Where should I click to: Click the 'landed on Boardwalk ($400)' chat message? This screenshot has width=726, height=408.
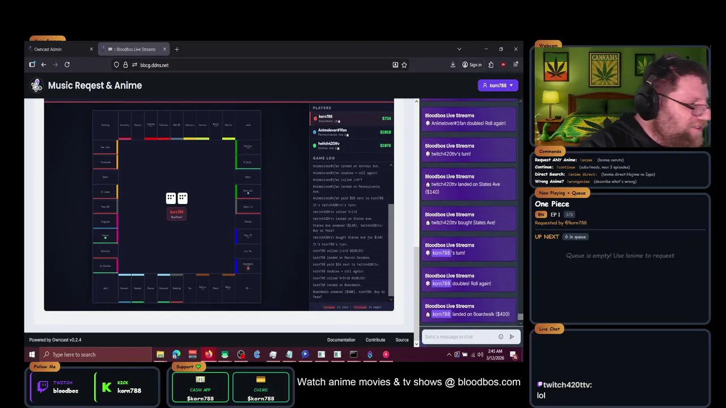click(x=468, y=310)
